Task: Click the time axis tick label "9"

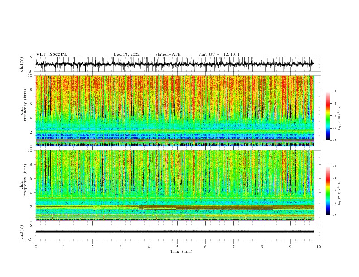Action: (x=290, y=247)
